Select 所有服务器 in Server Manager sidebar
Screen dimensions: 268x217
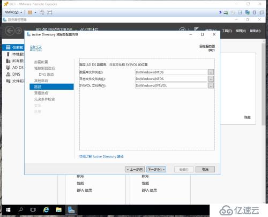click(13, 61)
